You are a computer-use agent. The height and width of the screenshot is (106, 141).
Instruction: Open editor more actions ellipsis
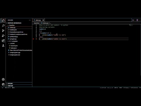(140, 20)
